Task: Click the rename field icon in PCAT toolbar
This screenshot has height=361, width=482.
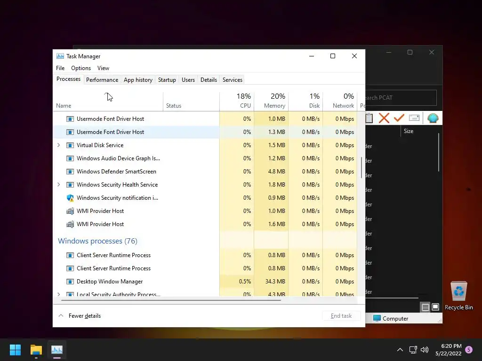Action: click(x=414, y=118)
